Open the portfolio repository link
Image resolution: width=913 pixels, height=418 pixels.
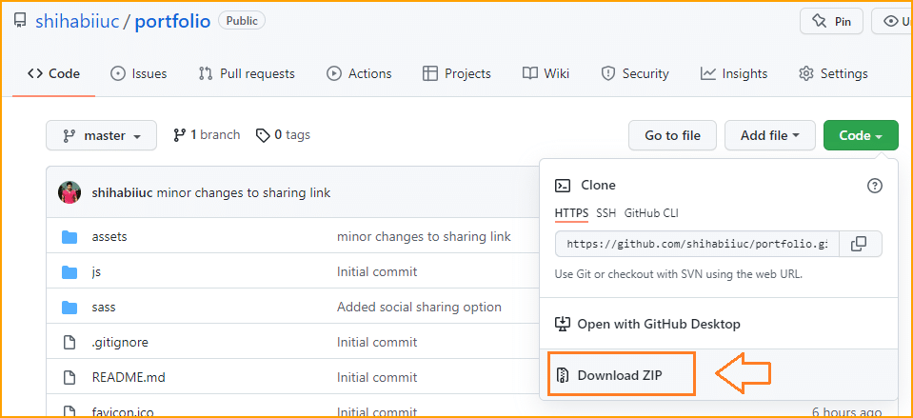(172, 22)
